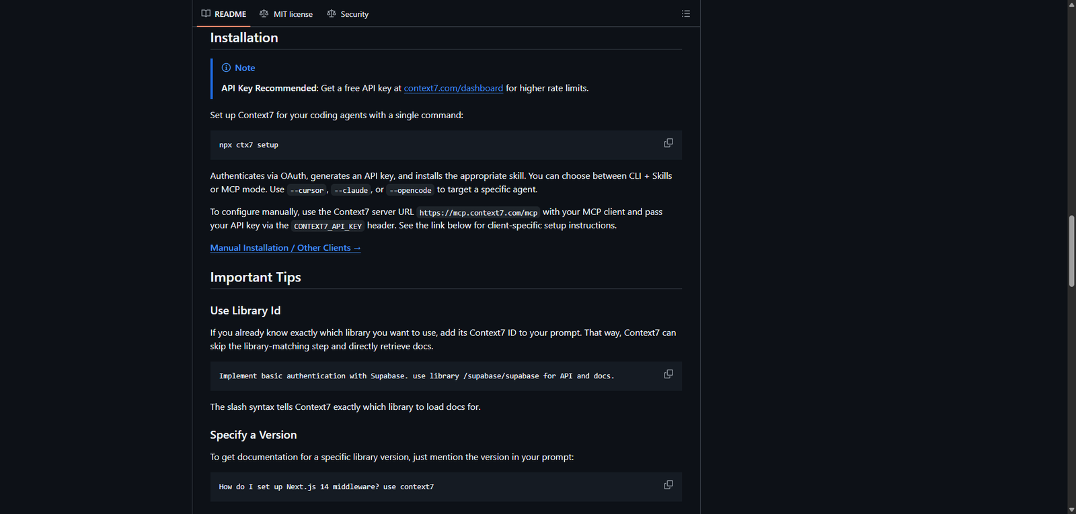
Task: Click the scrollbar down arrow
Action: 1071,509
